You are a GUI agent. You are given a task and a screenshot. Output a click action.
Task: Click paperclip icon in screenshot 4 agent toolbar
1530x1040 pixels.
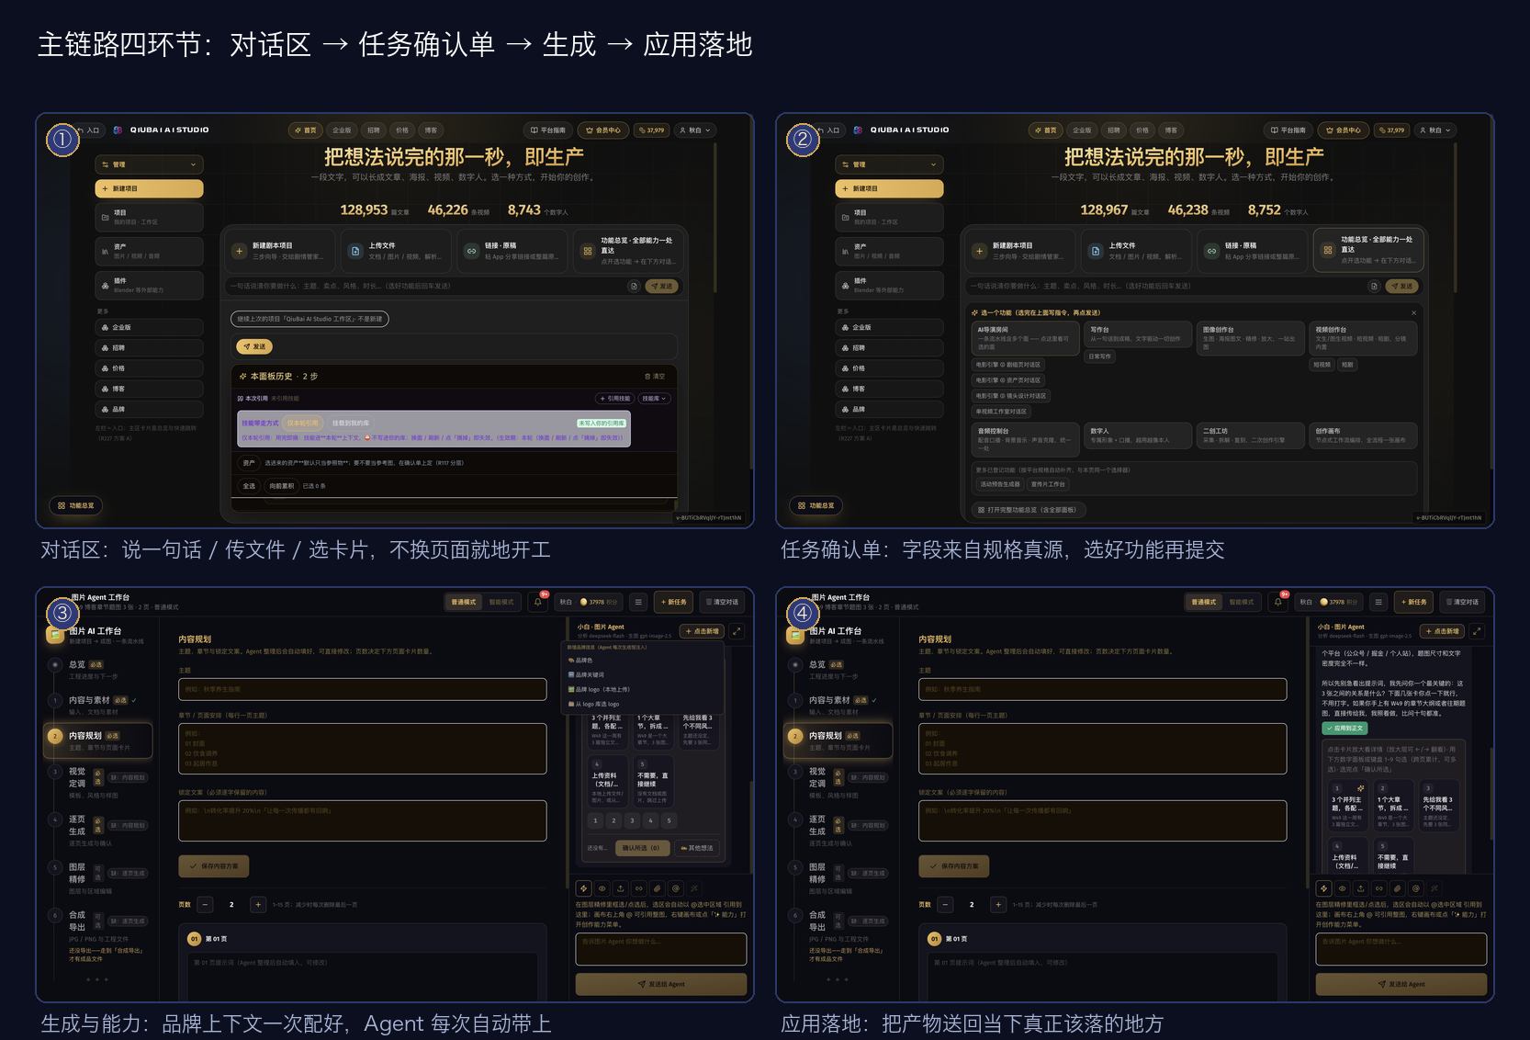[x=1398, y=888]
